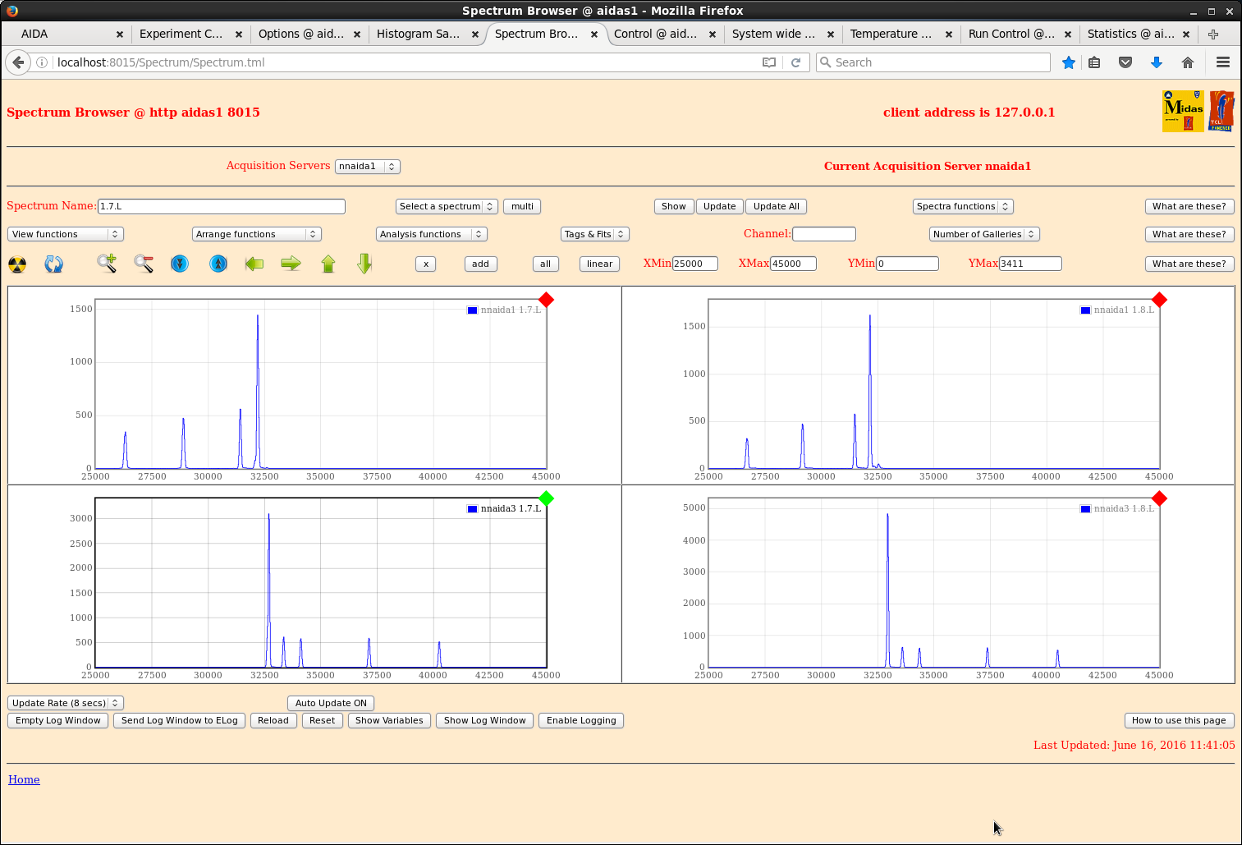Bookmark this page with the star icon
Screen dimensions: 1242x845
point(1069,62)
